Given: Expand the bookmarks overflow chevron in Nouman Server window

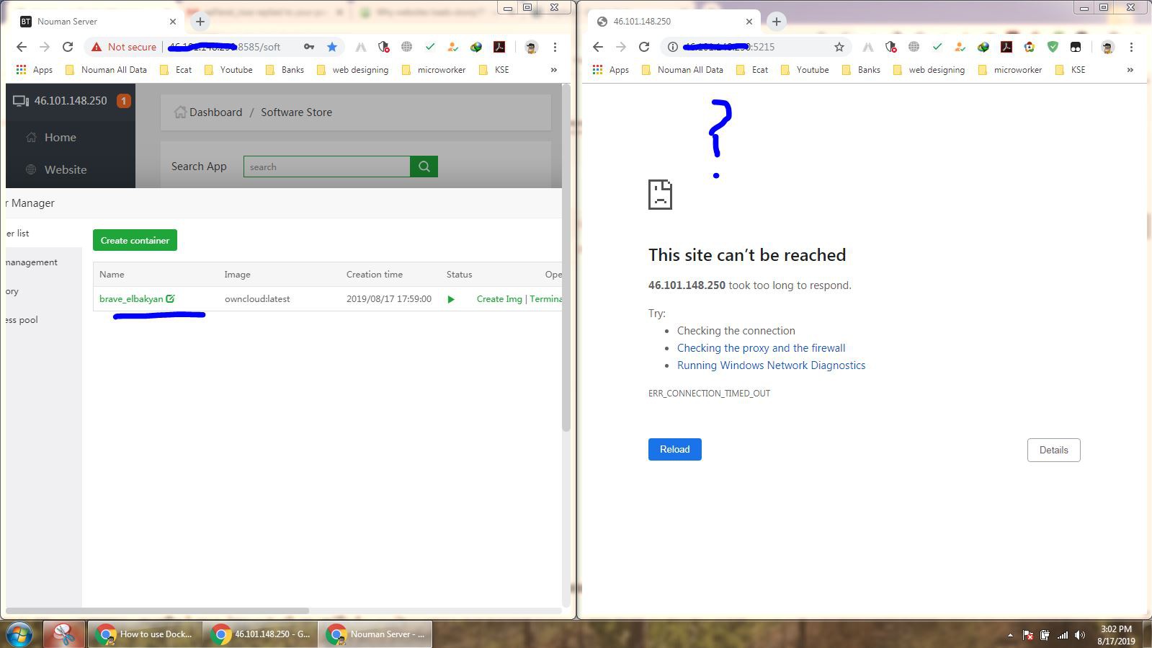Looking at the screenshot, I should tap(553, 70).
